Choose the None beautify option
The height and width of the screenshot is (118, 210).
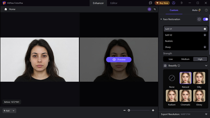click(x=172, y=78)
